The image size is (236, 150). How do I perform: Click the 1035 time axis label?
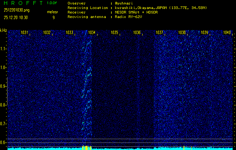click(x=114, y=32)
